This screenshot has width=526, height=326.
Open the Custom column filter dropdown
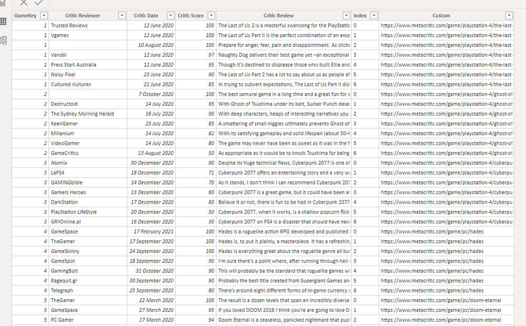(509, 15)
